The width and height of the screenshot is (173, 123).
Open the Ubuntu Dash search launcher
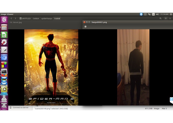pyautogui.click(x=4, y=20)
